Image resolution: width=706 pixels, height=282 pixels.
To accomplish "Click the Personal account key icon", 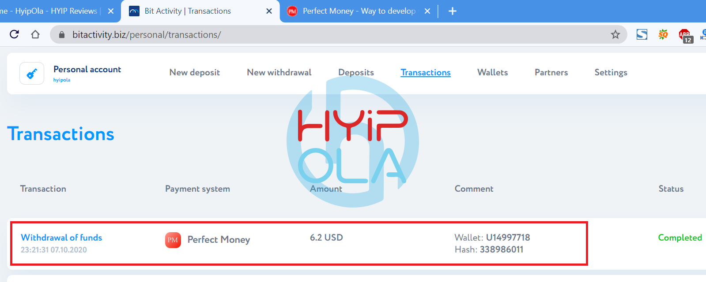I will tap(32, 74).
